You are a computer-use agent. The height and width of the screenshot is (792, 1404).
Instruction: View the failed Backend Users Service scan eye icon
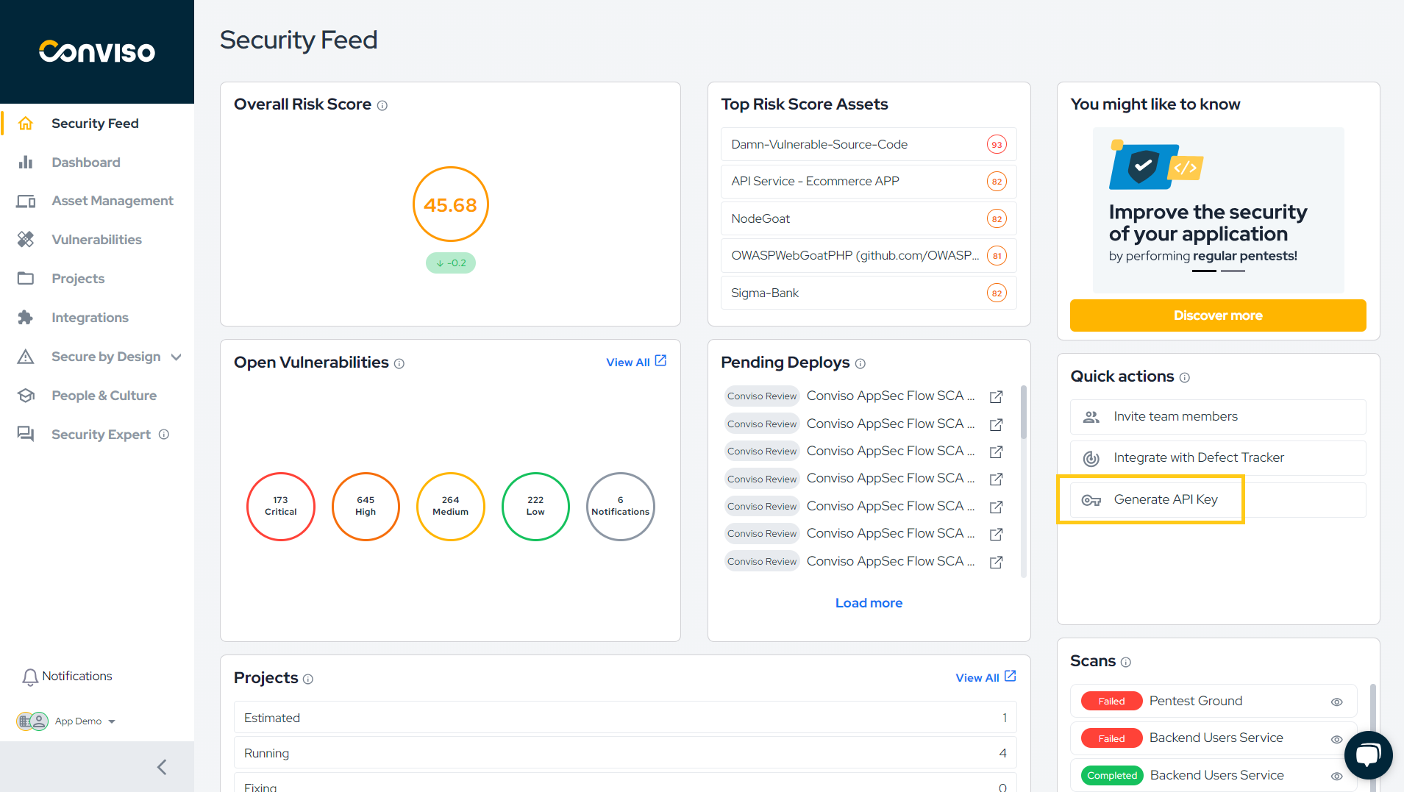click(1337, 739)
